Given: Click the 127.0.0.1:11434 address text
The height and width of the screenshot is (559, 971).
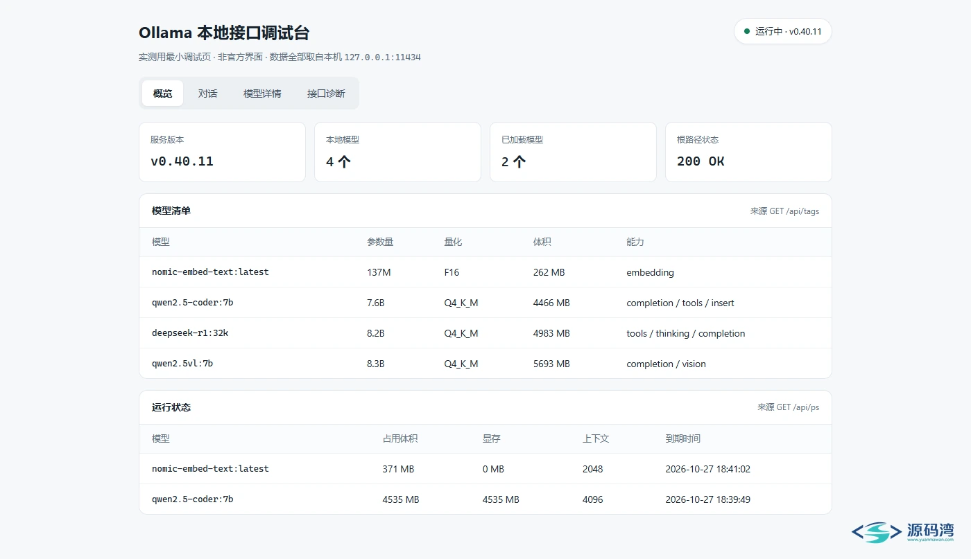Looking at the screenshot, I should coord(383,57).
